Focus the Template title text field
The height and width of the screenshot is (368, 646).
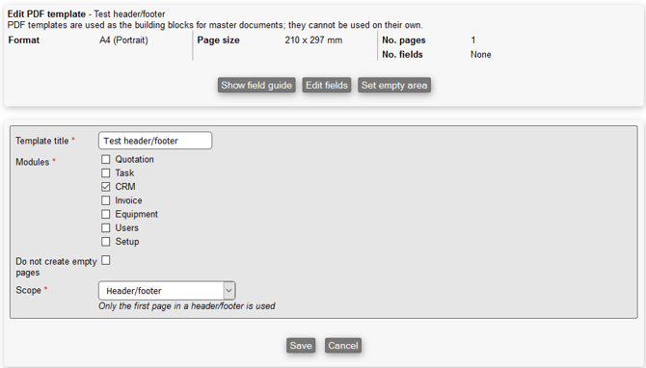pos(155,141)
